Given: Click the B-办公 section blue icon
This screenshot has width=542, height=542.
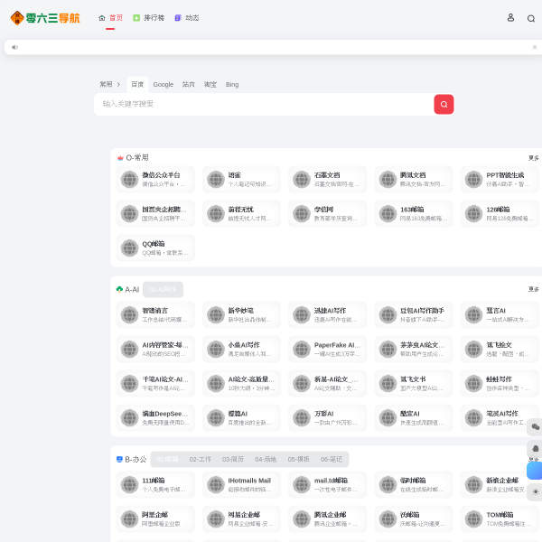Looking at the screenshot, I should (119, 459).
